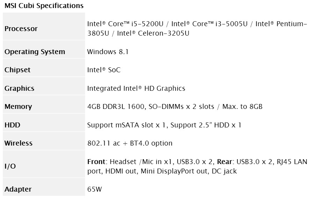
Task: Click the Processor row label
Action: pos(21,29)
